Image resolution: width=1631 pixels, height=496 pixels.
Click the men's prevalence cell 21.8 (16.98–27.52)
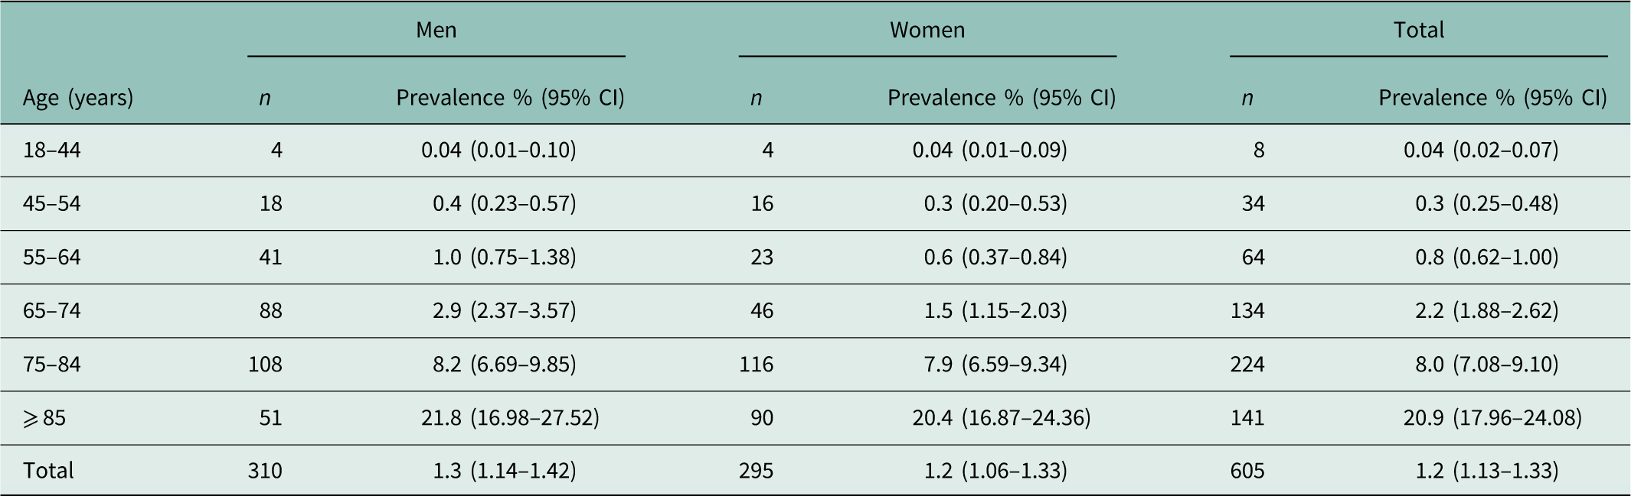[x=510, y=418]
